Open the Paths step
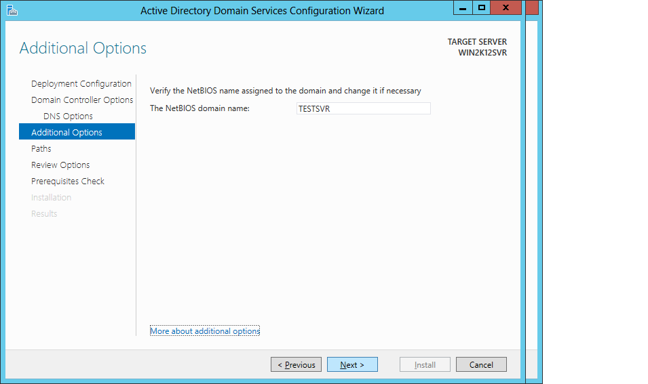Image resolution: width=648 pixels, height=384 pixels. (41, 148)
